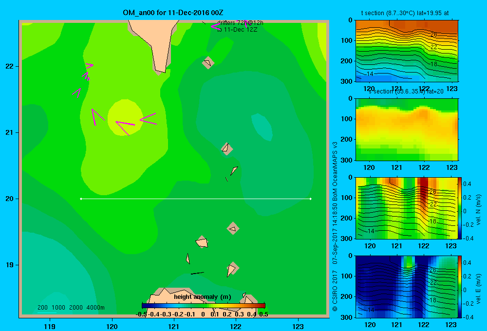The width and height of the screenshot is (487, 331).
Task: Click the "-0.4" tick on vel. E scale
Action: pos(468,317)
